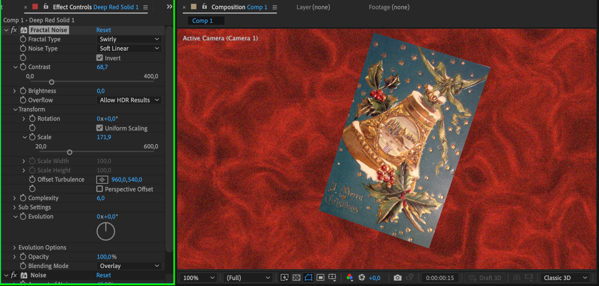
Task: Click the Show Snapshot icon
Action: [410, 277]
